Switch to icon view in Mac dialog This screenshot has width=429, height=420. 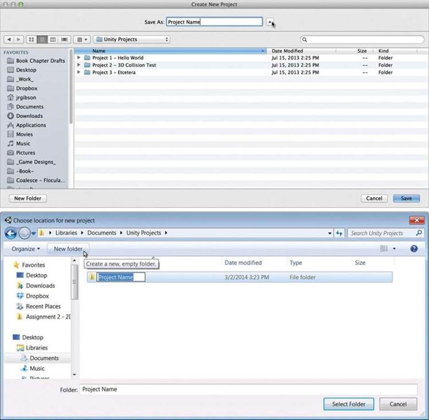click(32, 40)
